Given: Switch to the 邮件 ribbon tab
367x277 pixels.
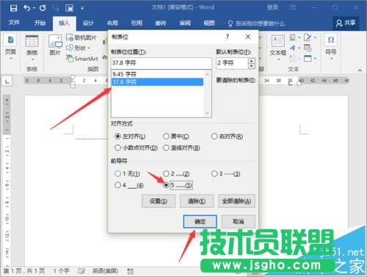Looking at the screenshot, I should 161,23.
